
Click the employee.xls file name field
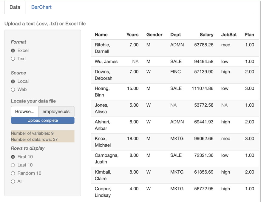click(56, 111)
